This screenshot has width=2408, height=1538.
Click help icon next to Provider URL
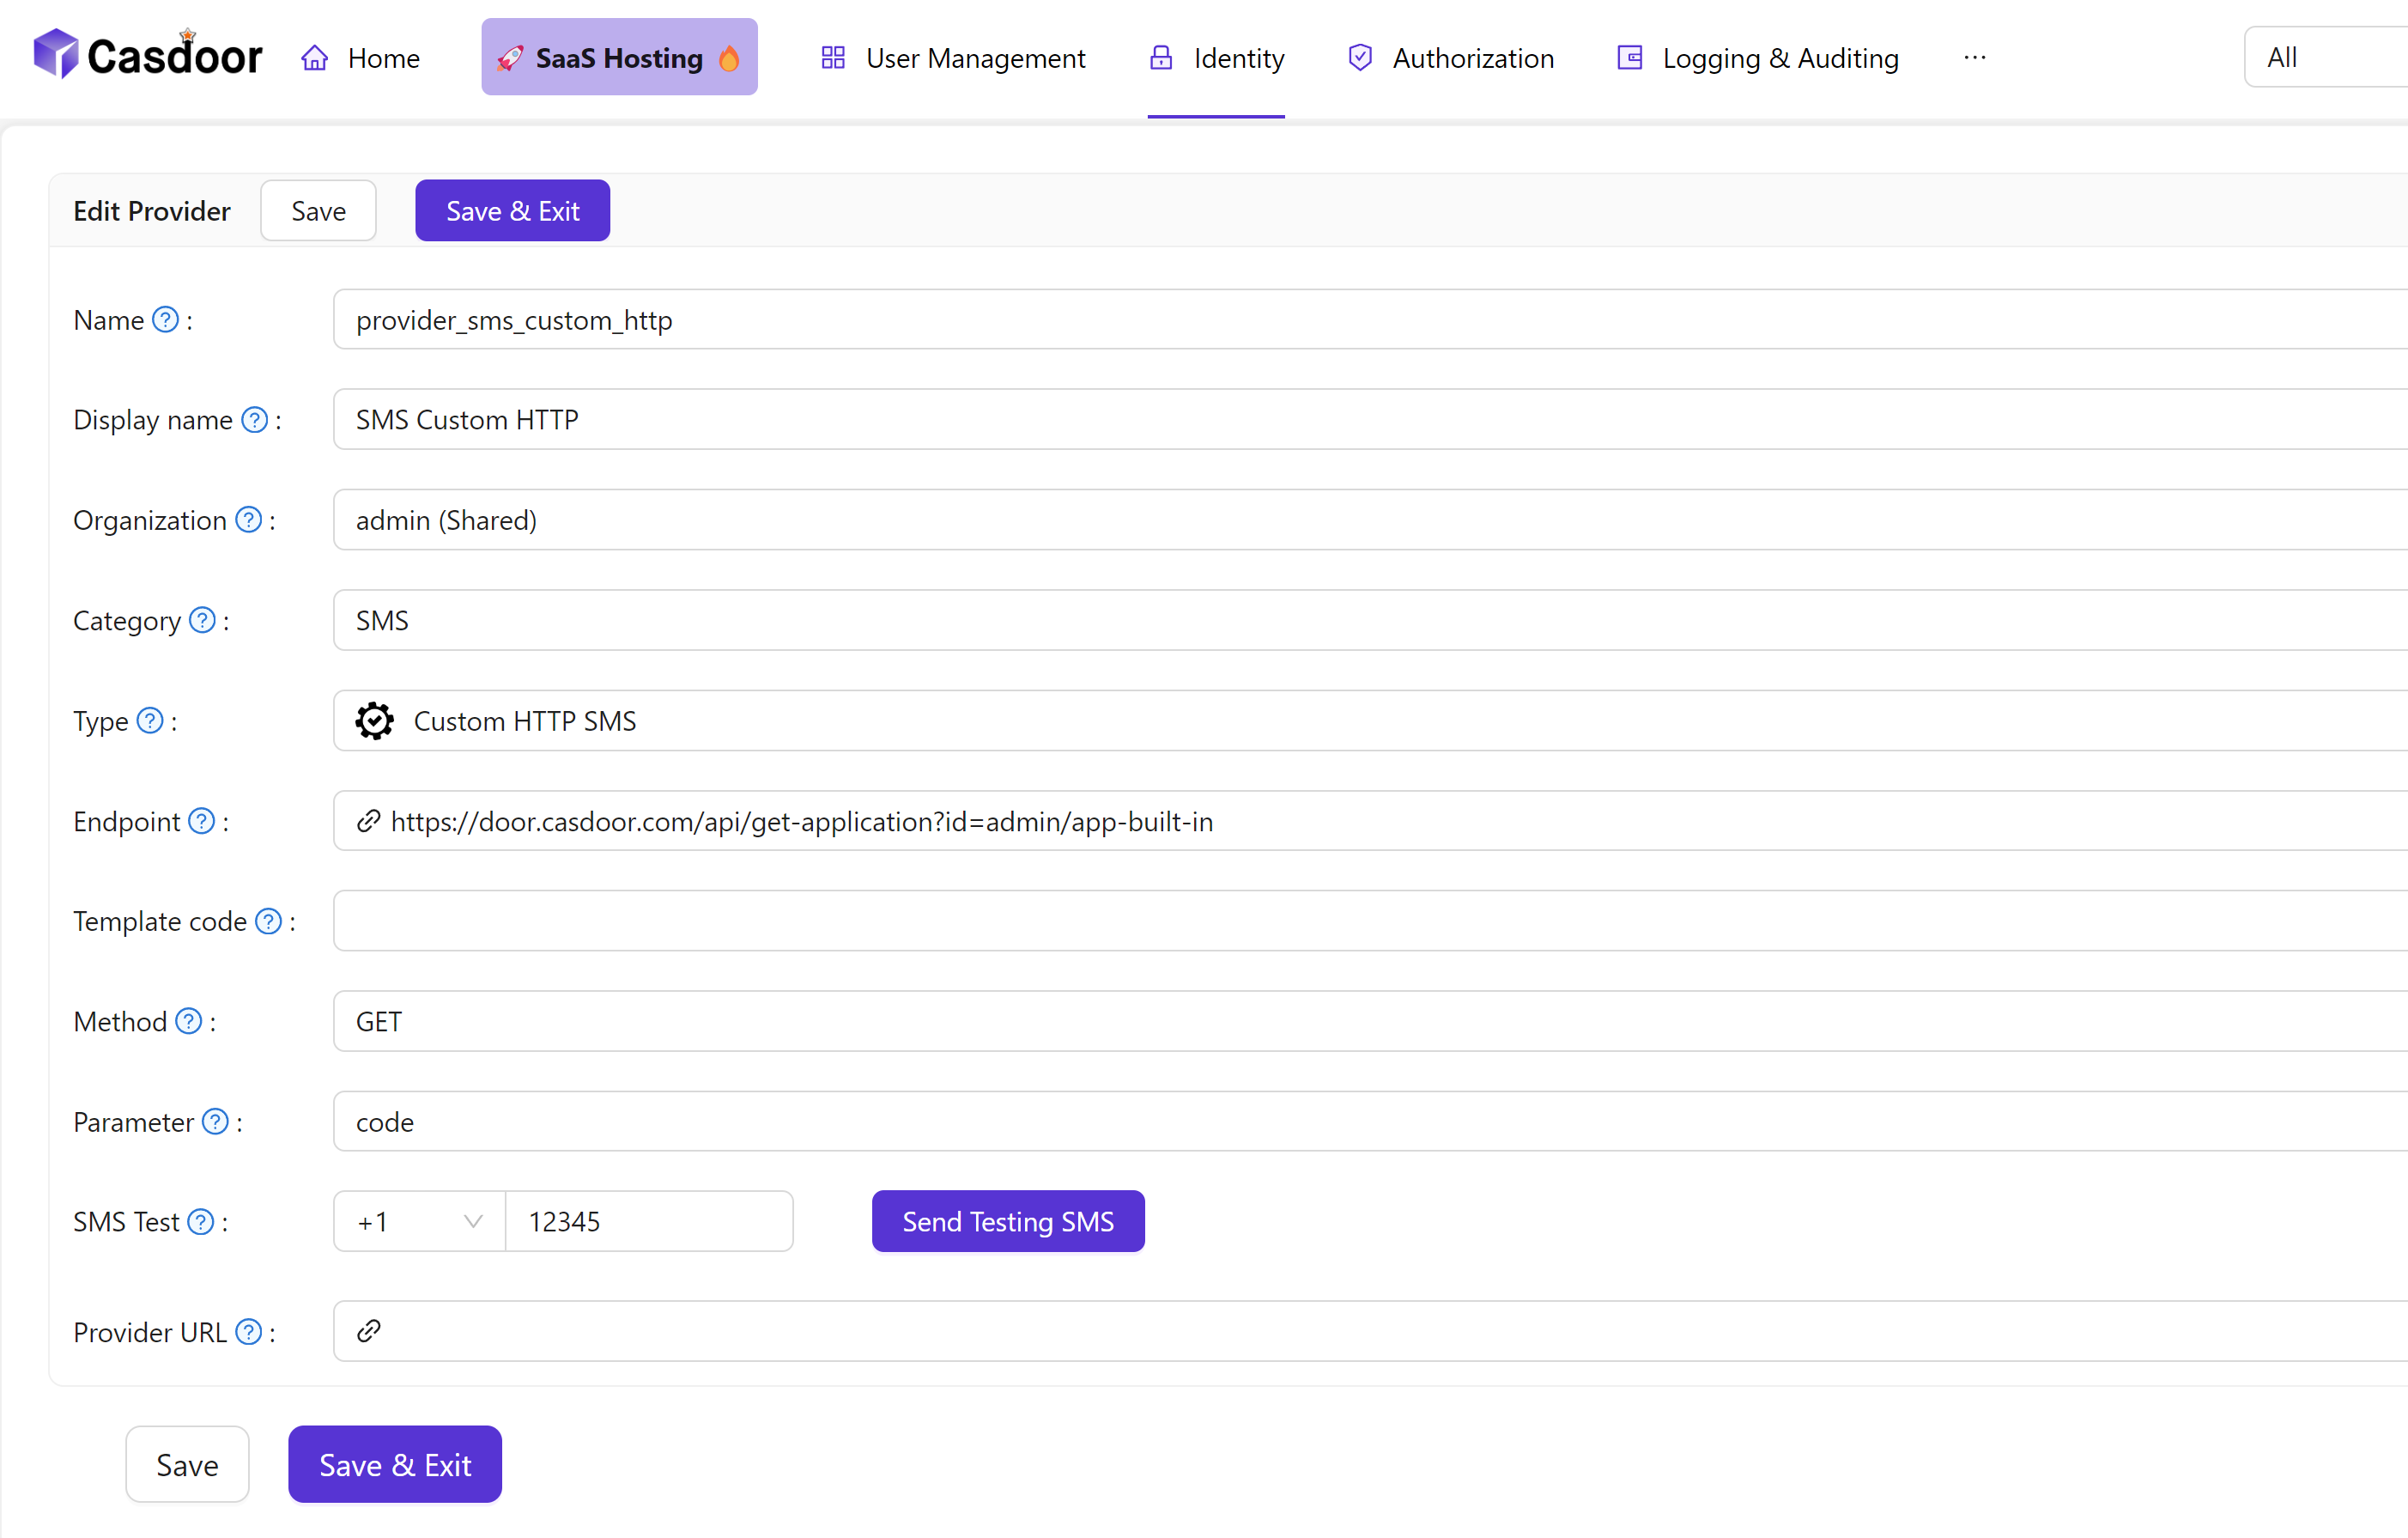(x=249, y=1332)
